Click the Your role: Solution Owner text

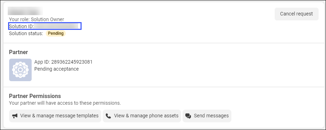point(37,19)
